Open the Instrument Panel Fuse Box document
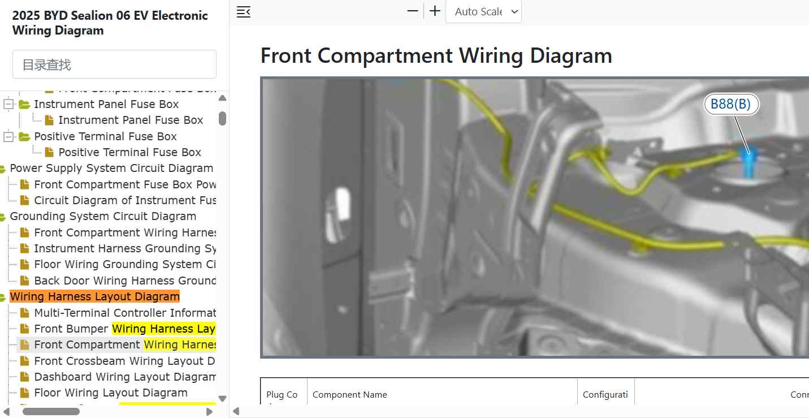The image size is (809, 418). 131,120
